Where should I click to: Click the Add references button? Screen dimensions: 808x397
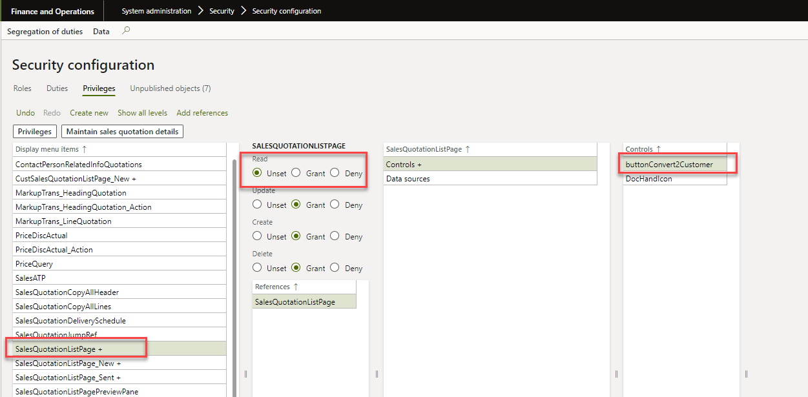pyautogui.click(x=202, y=113)
